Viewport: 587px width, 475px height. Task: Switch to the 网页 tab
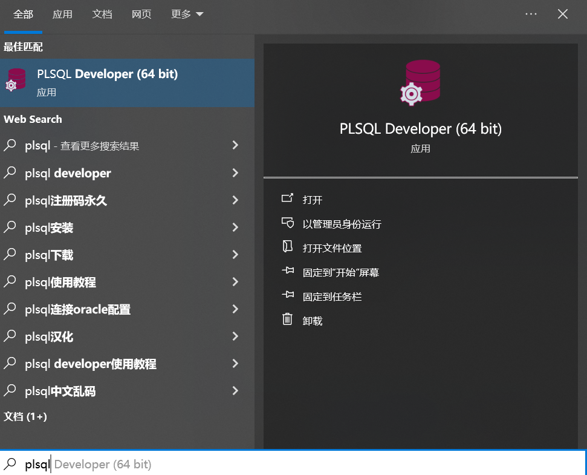(141, 15)
